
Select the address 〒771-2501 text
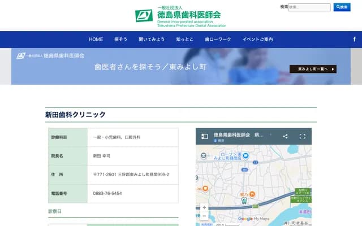tap(131, 175)
